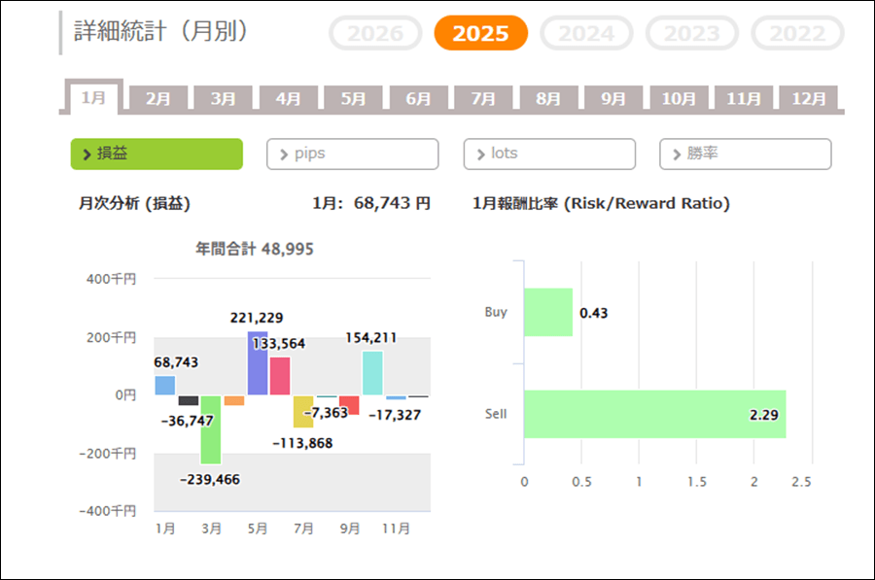875x580 pixels.
Task: Switch to year 2024 statistics
Action: 586,34
